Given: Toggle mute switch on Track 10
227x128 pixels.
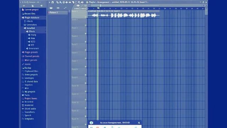Looking at the screenshot, I should tap(85, 91).
